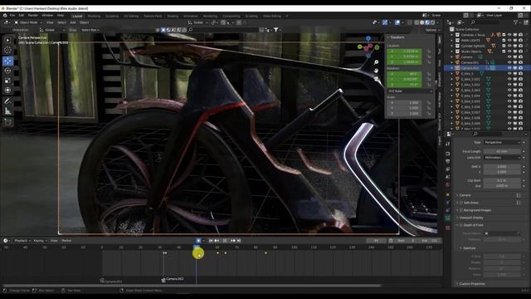Select the 3D Cursor tool
Screen dimensions: 531x299
(x=7, y=50)
